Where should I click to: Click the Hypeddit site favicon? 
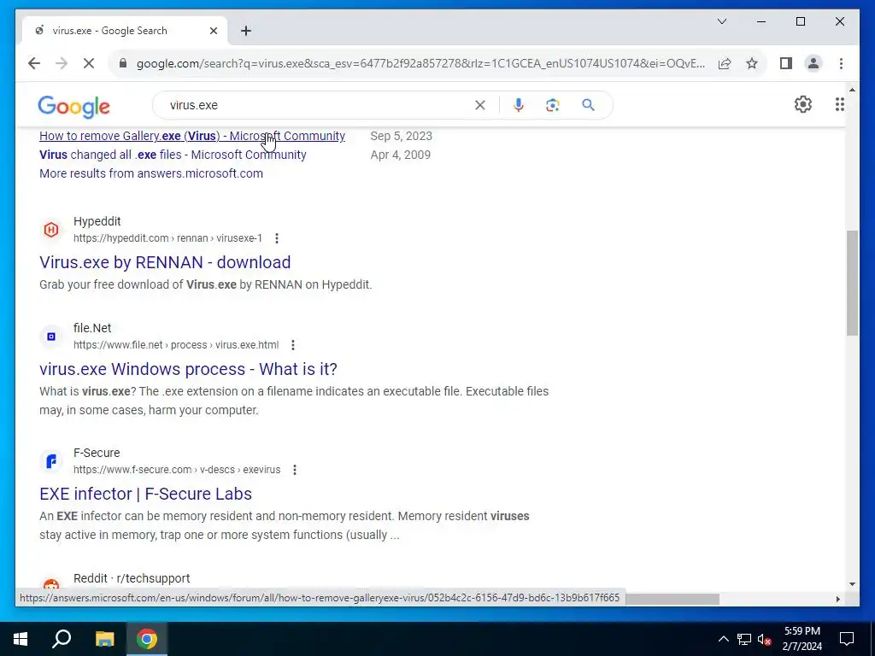pyautogui.click(x=50, y=229)
